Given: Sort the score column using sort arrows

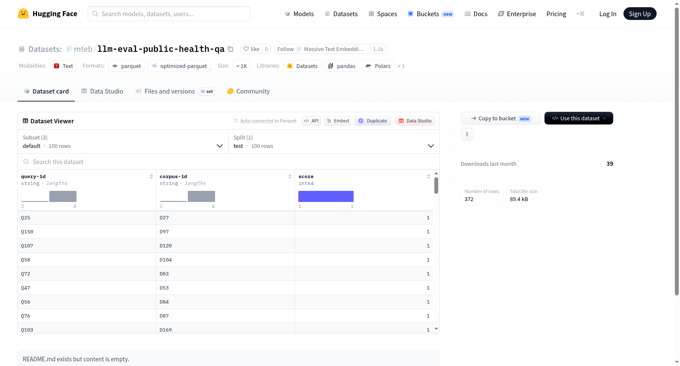Looking at the screenshot, I should 428,176.
